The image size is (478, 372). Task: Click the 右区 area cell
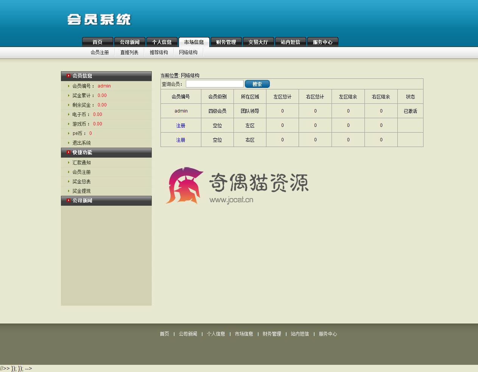(x=250, y=140)
